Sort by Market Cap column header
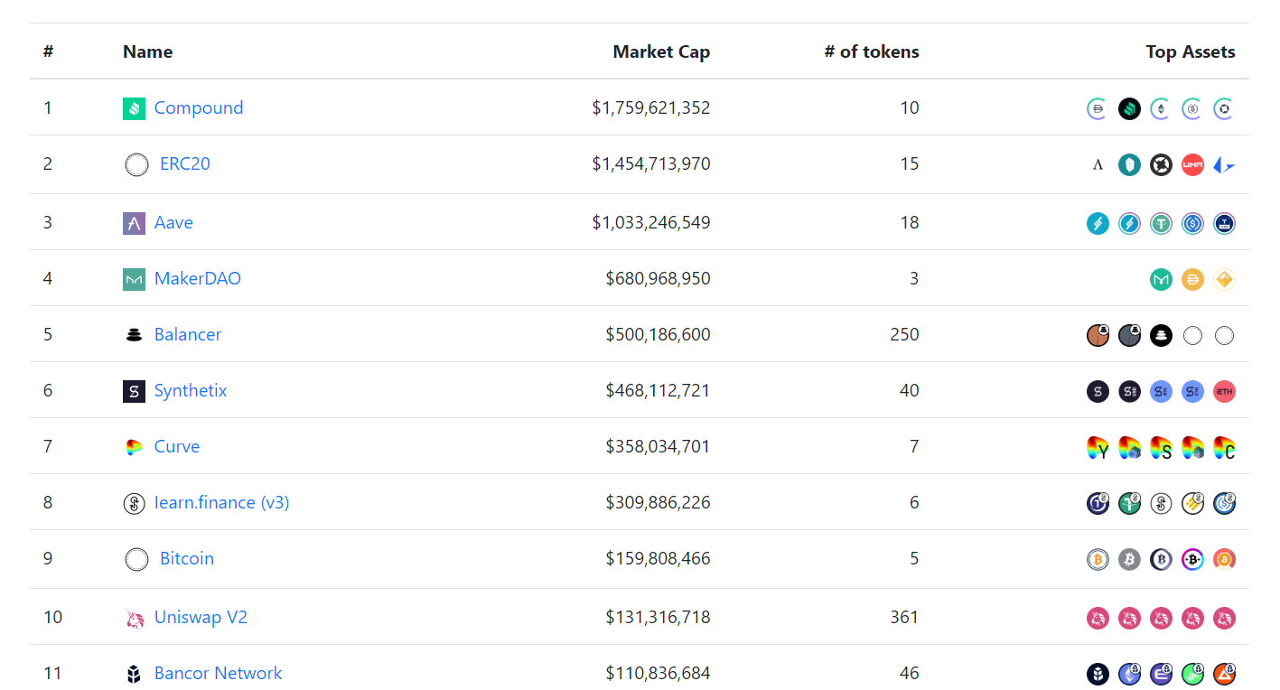The width and height of the screenshot is (1280, 690). coord(661,51)
